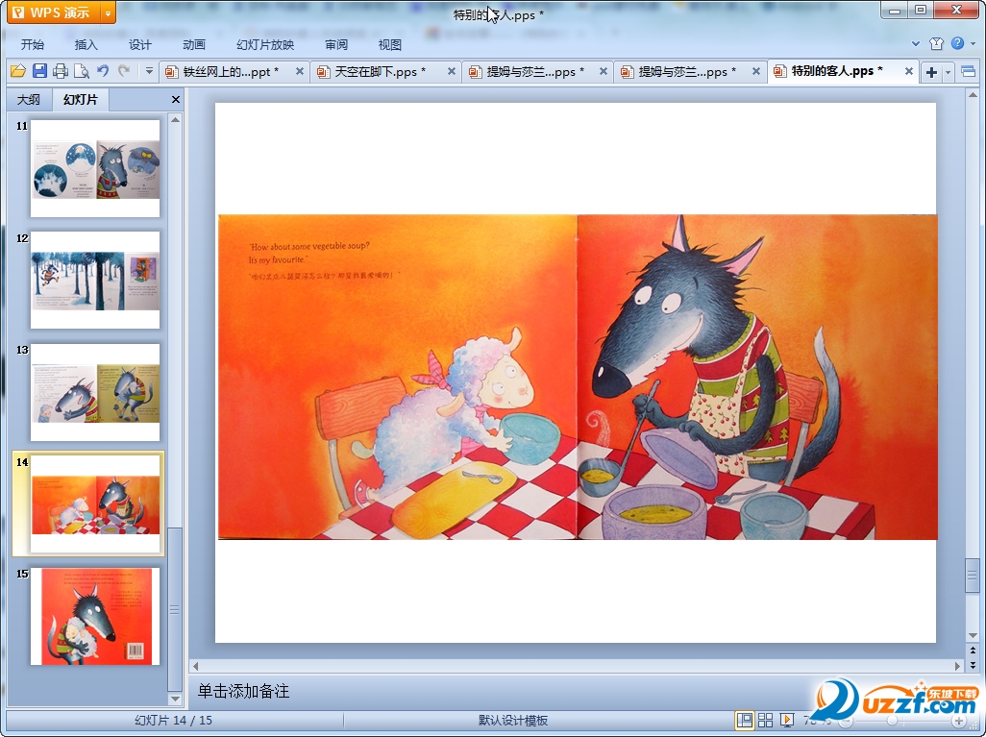Image resolution: width=986 pixels, height=737 pixels.
Task: Open Help with the question mark icon
Action: point(958,43)
